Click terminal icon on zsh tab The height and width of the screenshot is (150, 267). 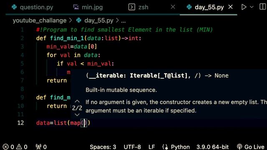point(132,7)
